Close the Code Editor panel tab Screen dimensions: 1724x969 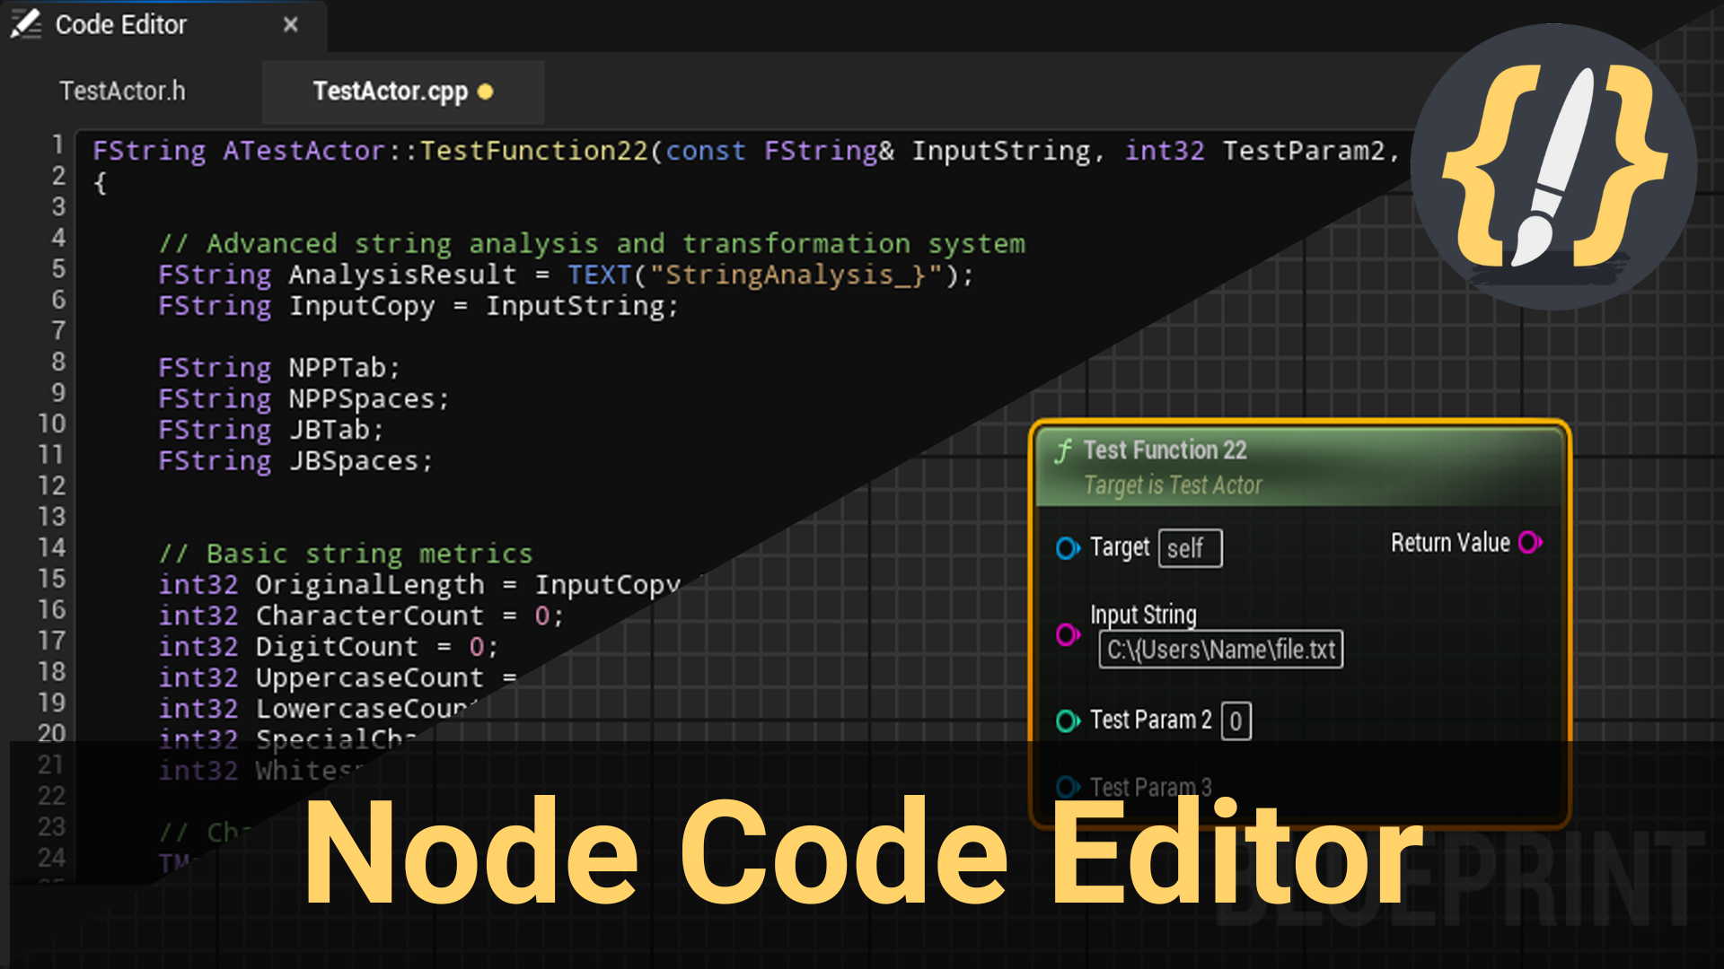pyautogui.click(x=290, y=25)
